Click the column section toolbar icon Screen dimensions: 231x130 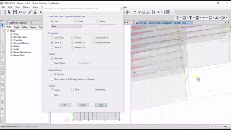tap(197, 18)
